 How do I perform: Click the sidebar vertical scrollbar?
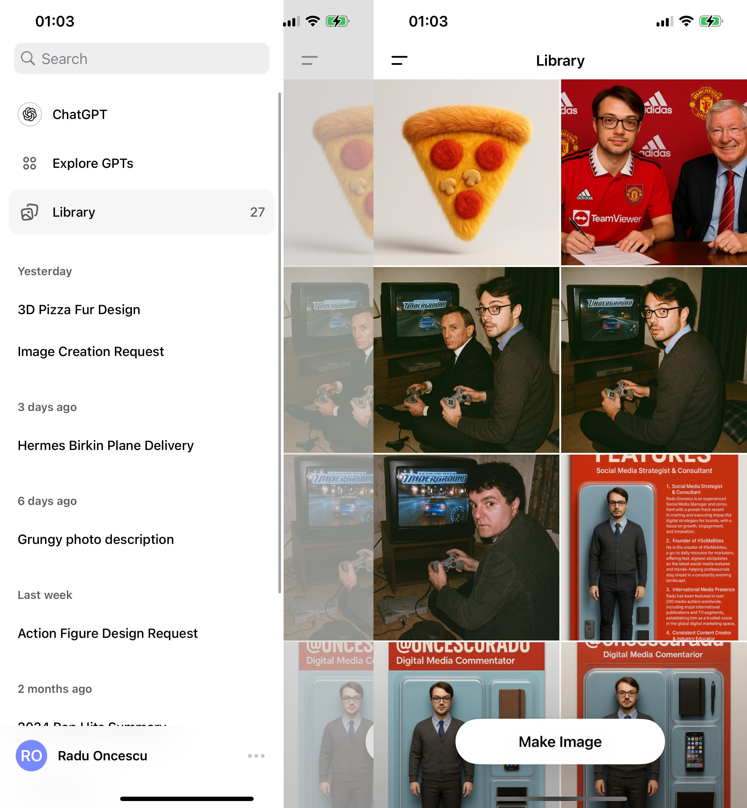[x=279, y=343]
